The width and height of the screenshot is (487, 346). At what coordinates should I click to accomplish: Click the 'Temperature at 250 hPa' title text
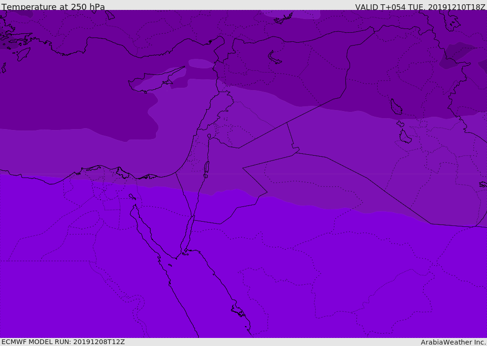point(53,7)
